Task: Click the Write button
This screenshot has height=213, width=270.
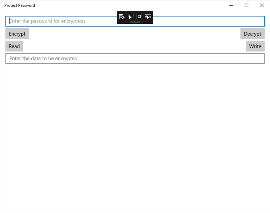Action: coord(255,46)
